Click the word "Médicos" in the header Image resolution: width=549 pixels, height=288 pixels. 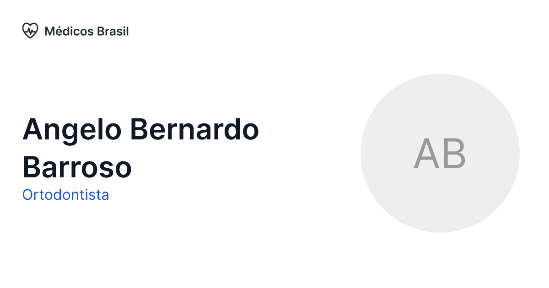[69, 31]
